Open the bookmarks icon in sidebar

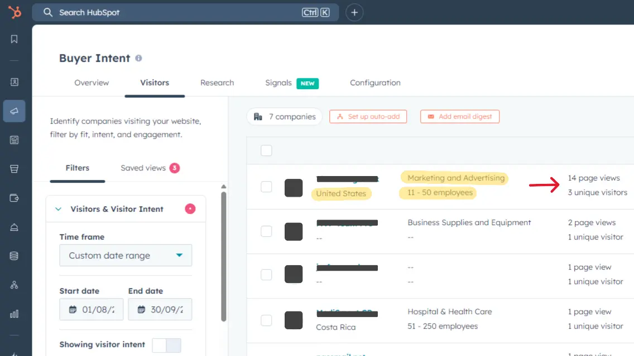click(x=15, y=39)
